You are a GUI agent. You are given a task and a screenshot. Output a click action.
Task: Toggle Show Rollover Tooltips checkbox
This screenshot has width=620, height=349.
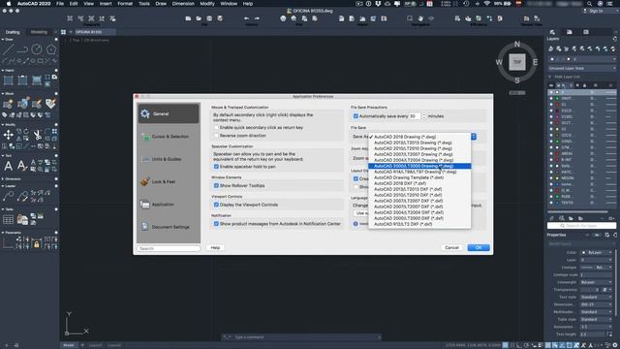point(216,185)
